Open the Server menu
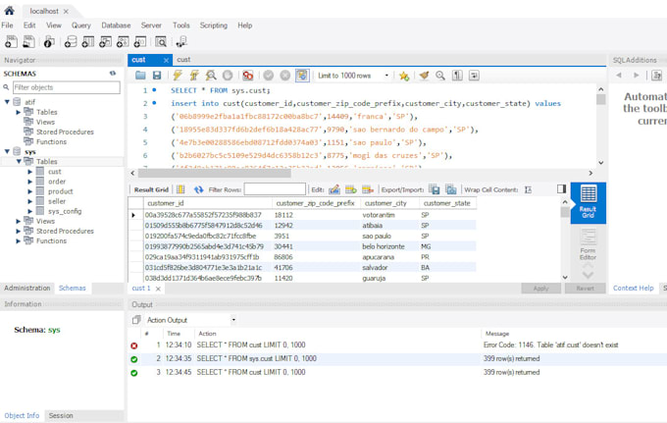This screenshot has width=667, height=423. pyautogui.click(x=151, y=26)
